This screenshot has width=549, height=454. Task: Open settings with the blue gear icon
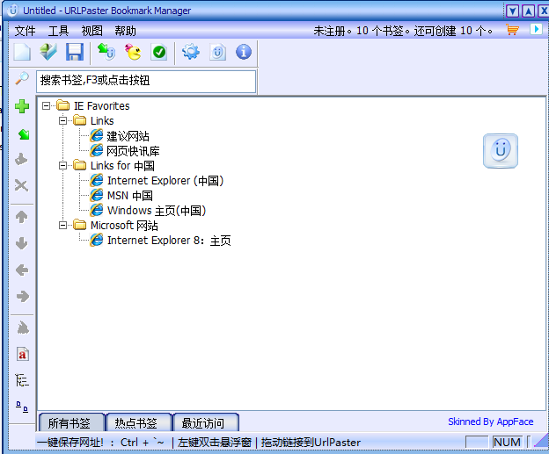(x=191, y=53)
